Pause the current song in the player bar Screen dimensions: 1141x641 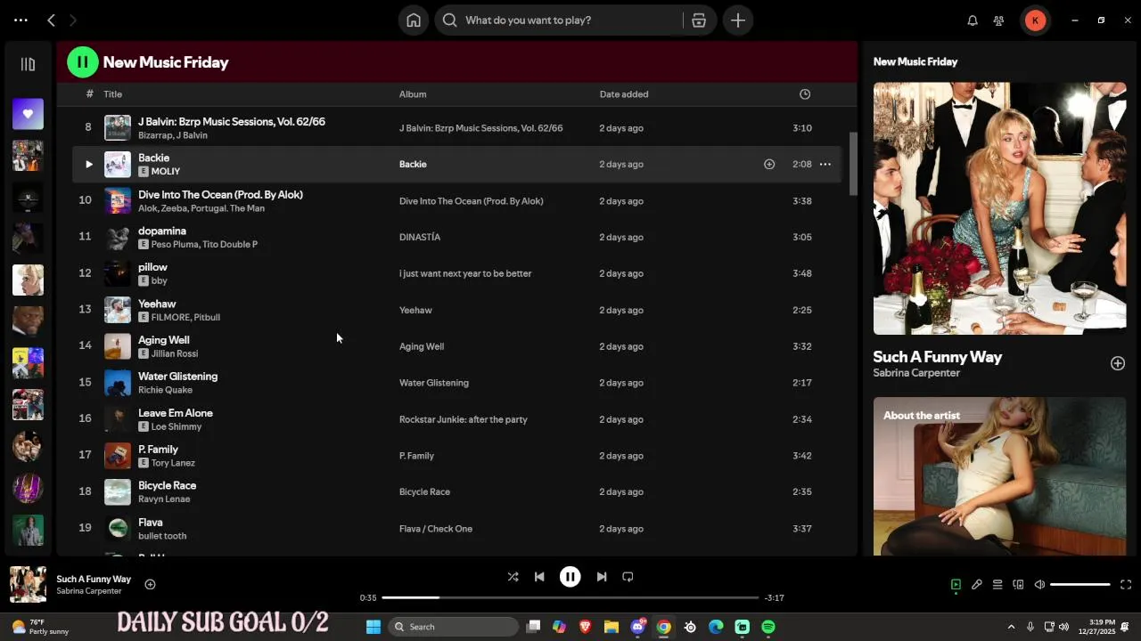coord(570,577)
